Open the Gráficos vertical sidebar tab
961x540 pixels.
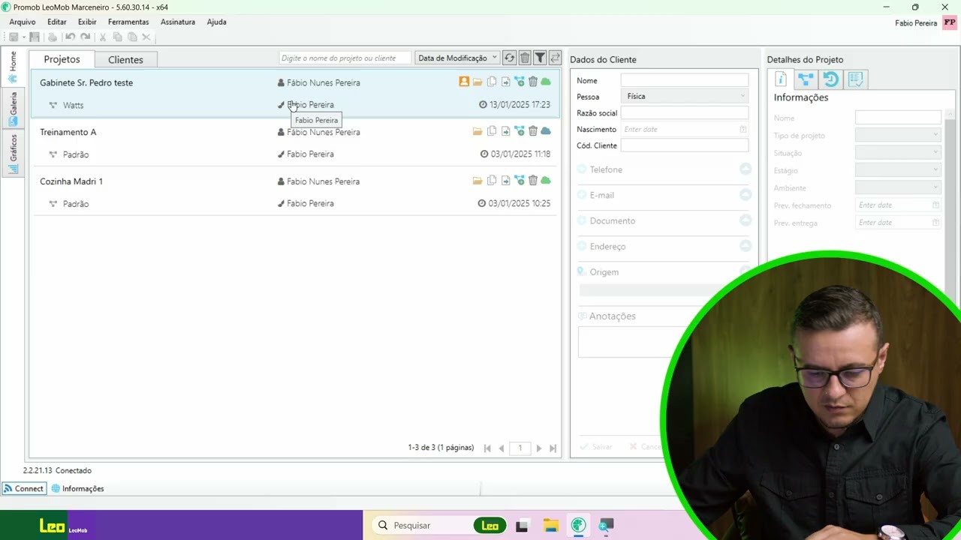tap(13, 153)
